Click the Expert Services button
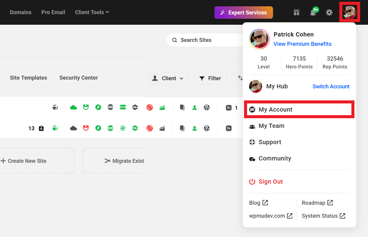Image resolution: width=368 pixels, height=237 pixels. [x=243, y=13]
